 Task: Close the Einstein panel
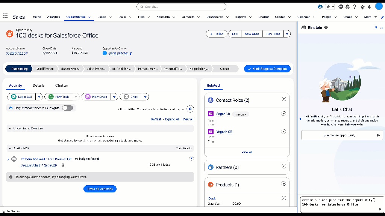pyautogui.click(x=381, y=28)
